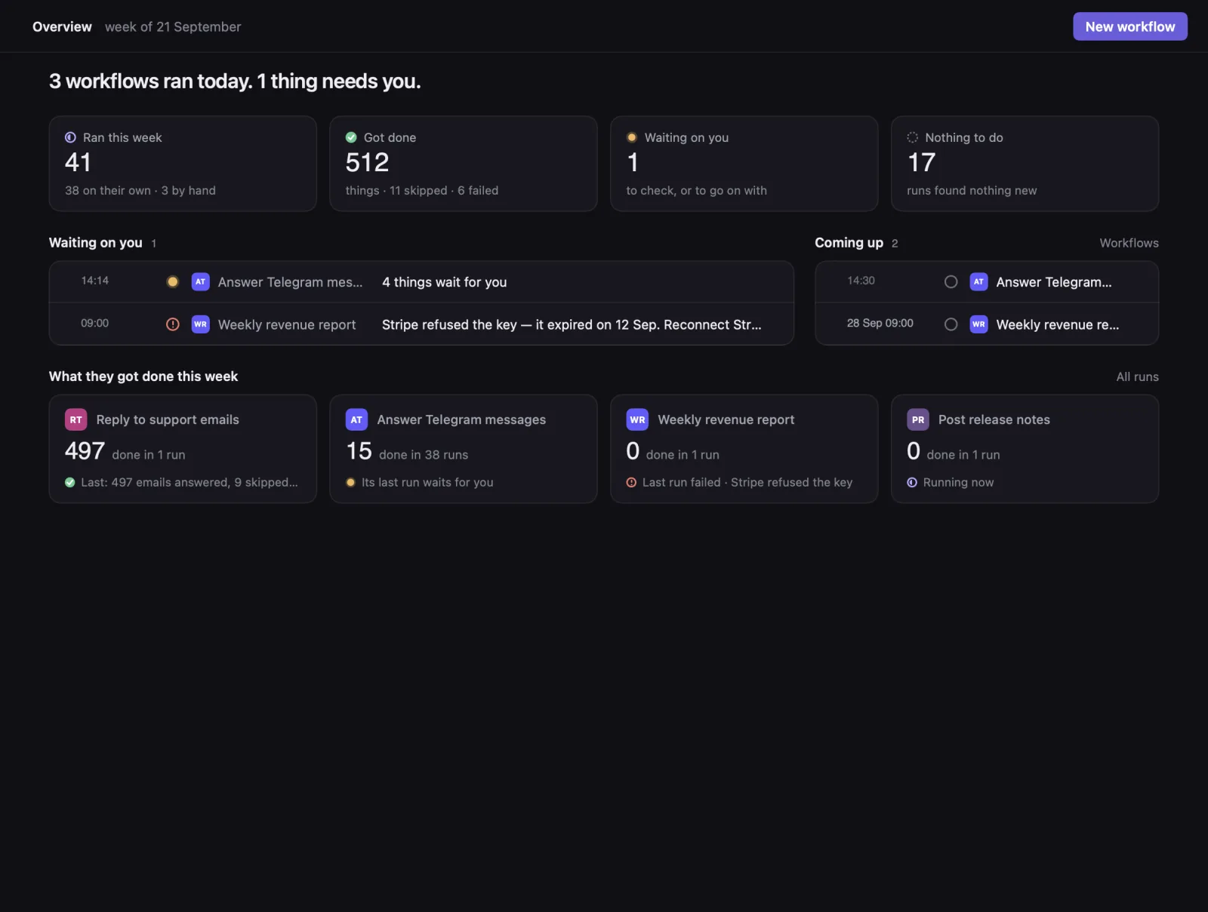Click the empty circle in 14:30 row
Viewport: 1208px width, 912px height.
click(x=951, y=281)
